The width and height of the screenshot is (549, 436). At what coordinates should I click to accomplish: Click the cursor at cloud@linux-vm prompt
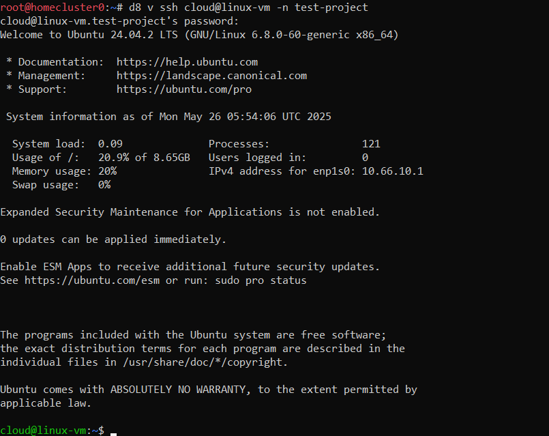pos(113,431)
